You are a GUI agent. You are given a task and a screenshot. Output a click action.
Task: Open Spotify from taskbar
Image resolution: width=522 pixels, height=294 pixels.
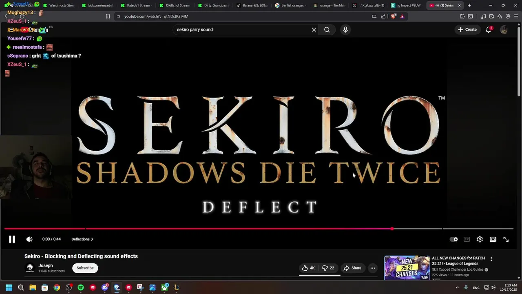click(81, 287)
